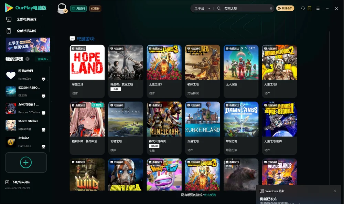Open the customer service headset icon
Viewport: 344px width, 204px height.
[303, 8]
